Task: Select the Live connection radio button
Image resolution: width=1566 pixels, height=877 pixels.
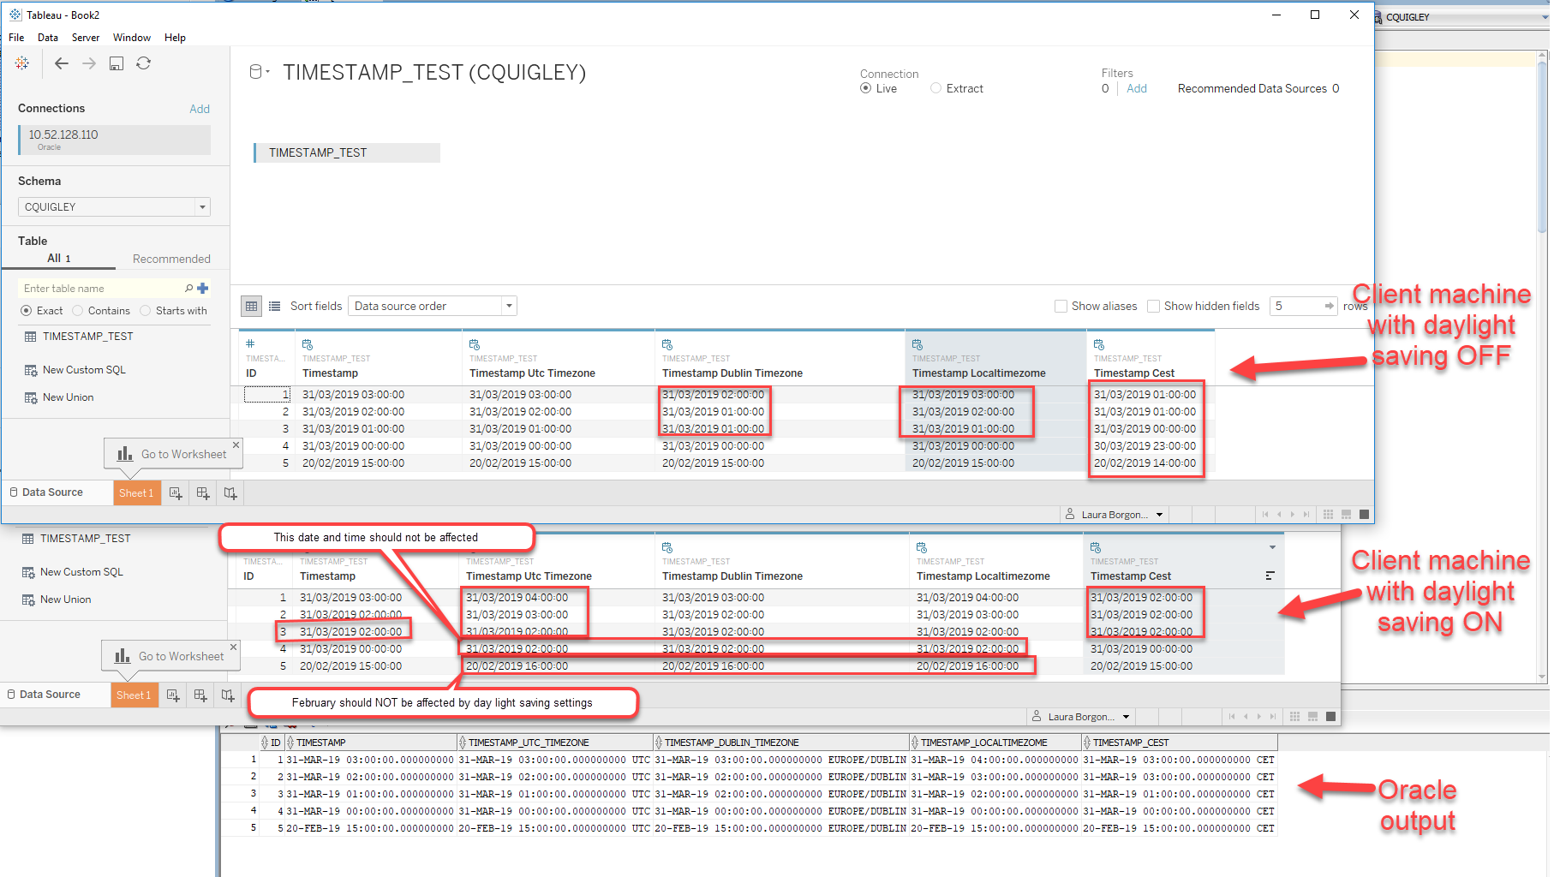Action: (866, 88)
